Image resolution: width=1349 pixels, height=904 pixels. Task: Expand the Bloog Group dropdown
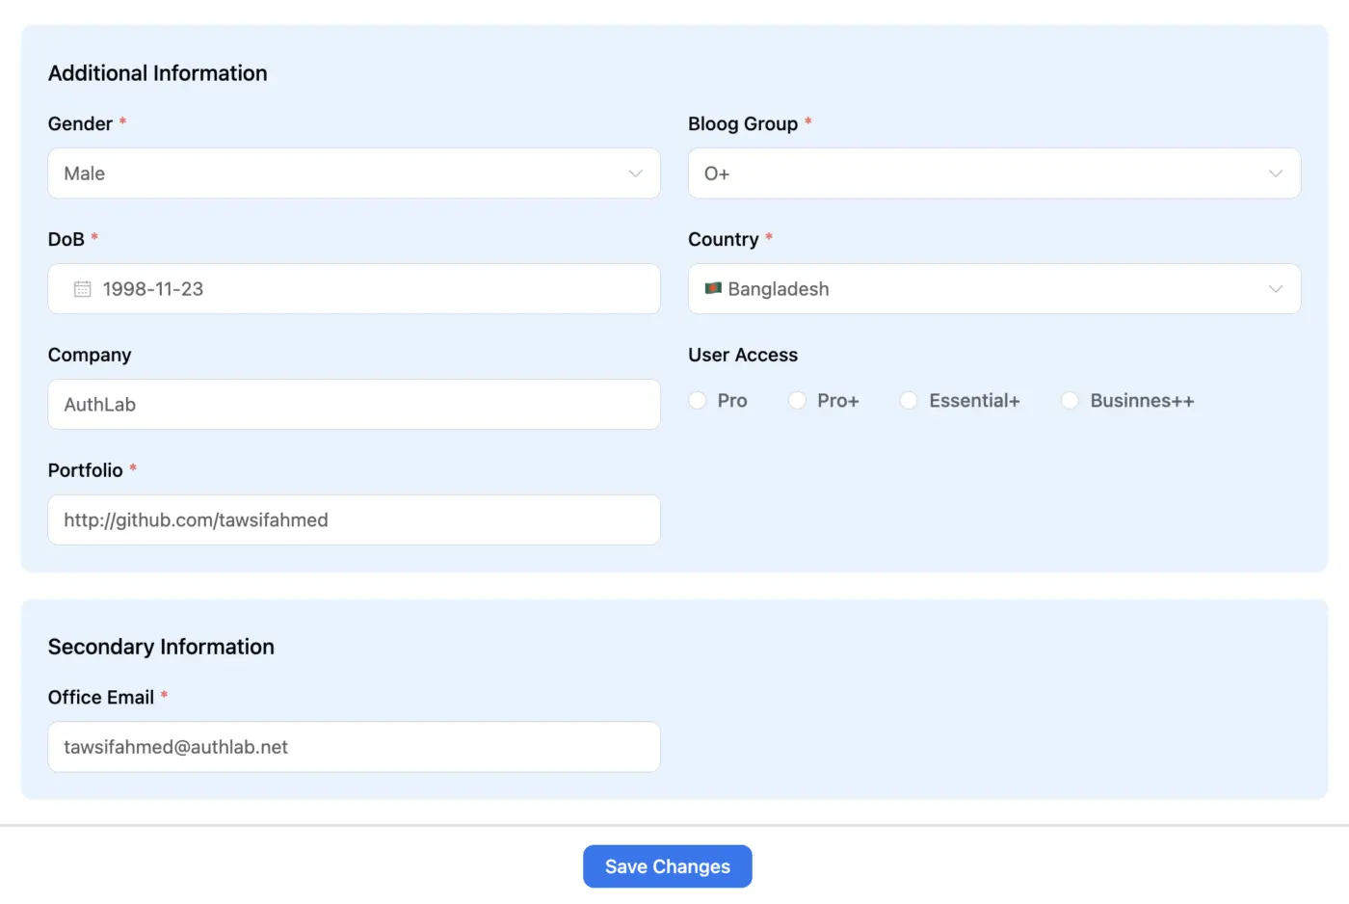[994, 173]
